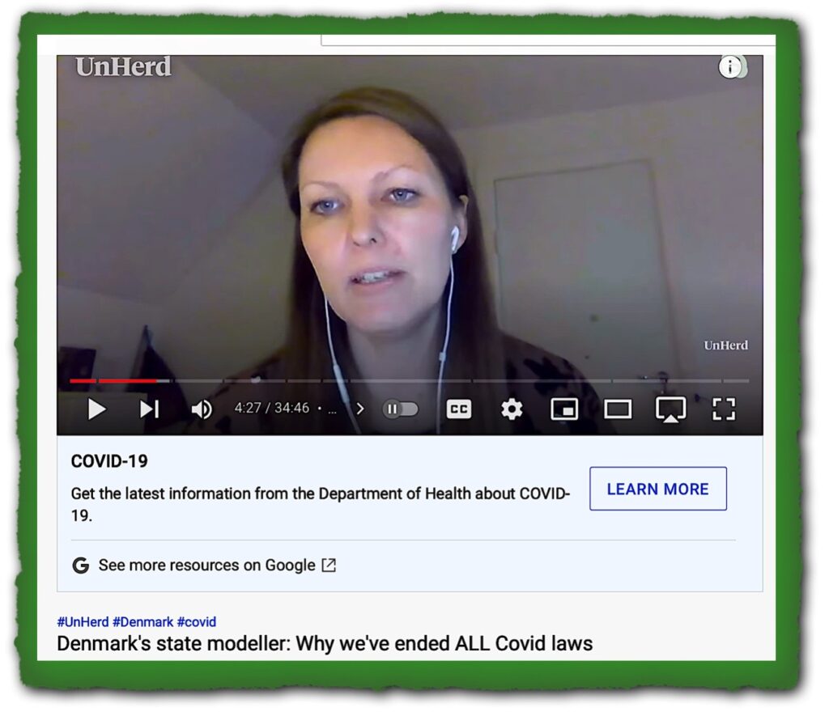Open the #Denmark hashtag
This screenshot has width=829, height=712.
pos(142,621)
